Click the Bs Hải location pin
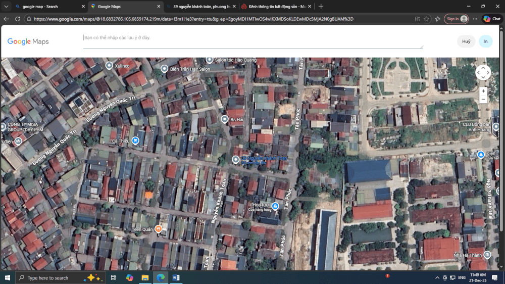This screenshot has width=505, height=284. click(x=225, y=119)
